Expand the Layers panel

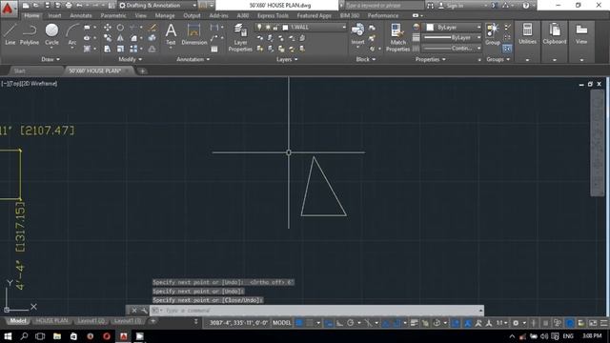coord(287,59)
